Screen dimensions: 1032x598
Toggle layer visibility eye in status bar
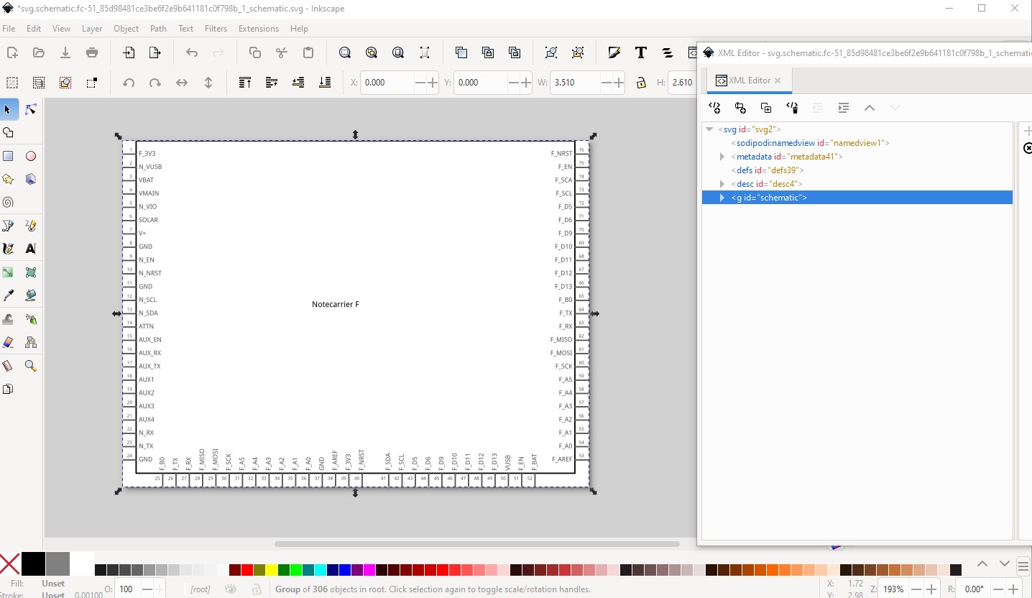pos(231,589)
